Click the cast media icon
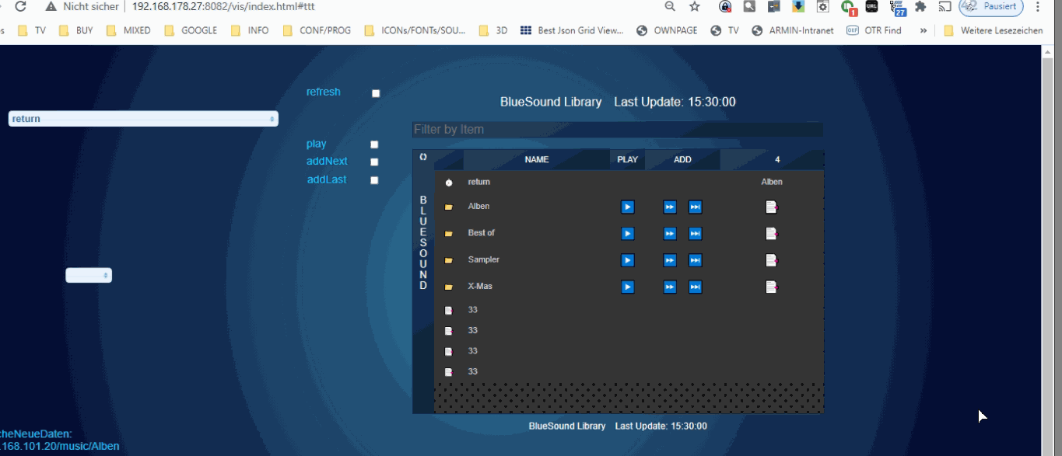 point(945,6)
